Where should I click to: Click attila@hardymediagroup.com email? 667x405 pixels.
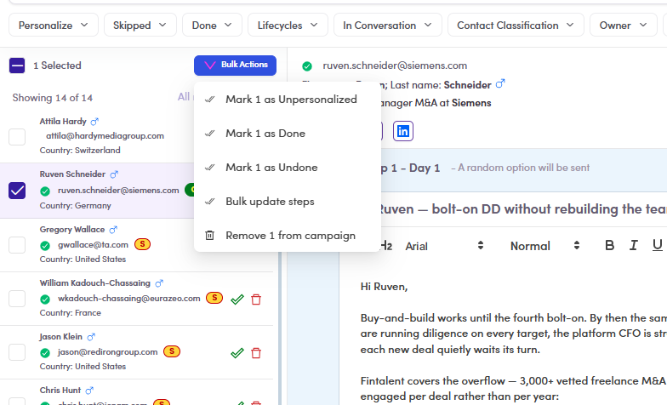[x=105, y=136]
